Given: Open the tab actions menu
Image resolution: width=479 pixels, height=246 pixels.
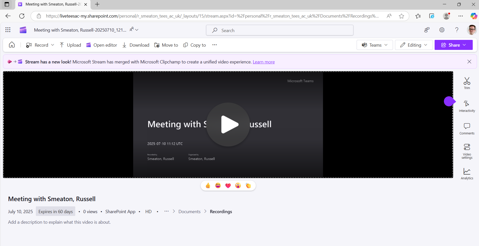Looking at the screenshot, I should (7, 4).
